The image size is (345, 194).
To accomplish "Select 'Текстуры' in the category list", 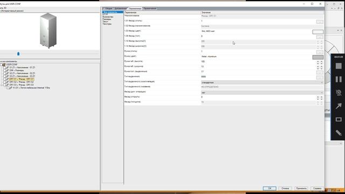I will click(107, 24).
